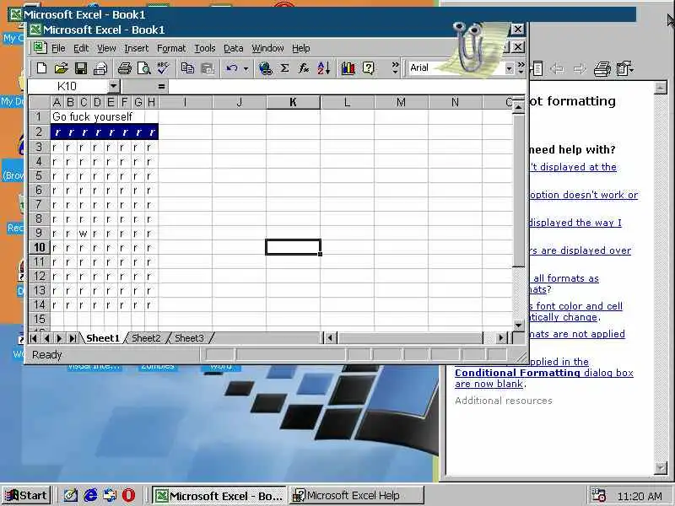Open Print Preview from the toolbar
The height and width of the screenshot is (506, 675).
[143, 68]
